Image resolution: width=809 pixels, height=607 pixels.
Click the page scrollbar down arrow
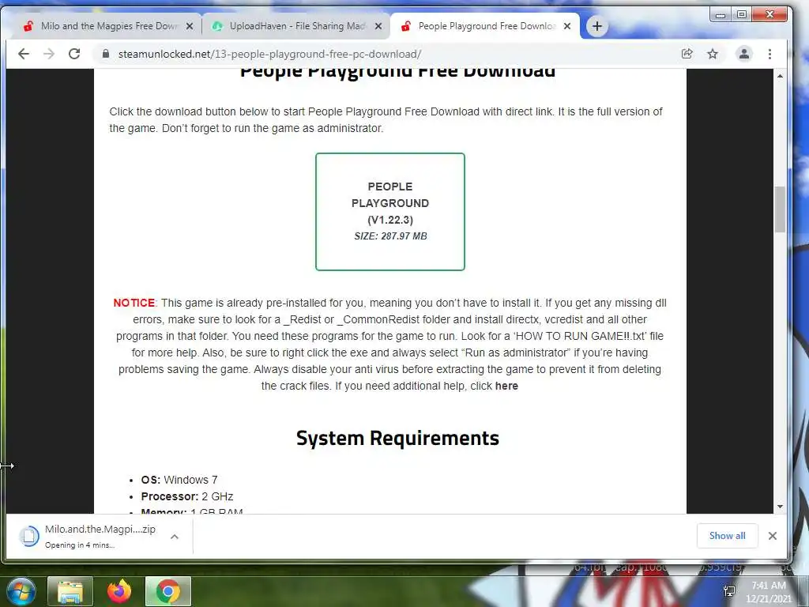780,507
